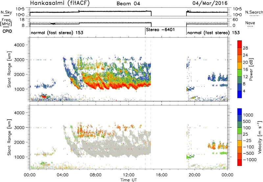Screen dimensions: 263x182
Task: Click the '-25' tick on the Velocity scale
Action: click(247, 141)
